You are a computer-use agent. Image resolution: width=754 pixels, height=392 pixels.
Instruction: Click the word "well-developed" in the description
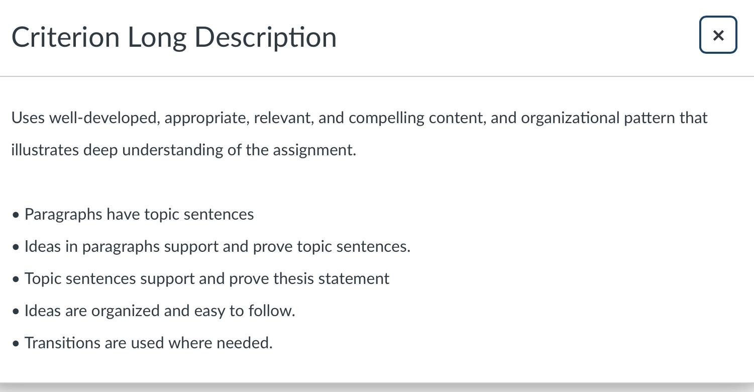[x=104, y=118]
